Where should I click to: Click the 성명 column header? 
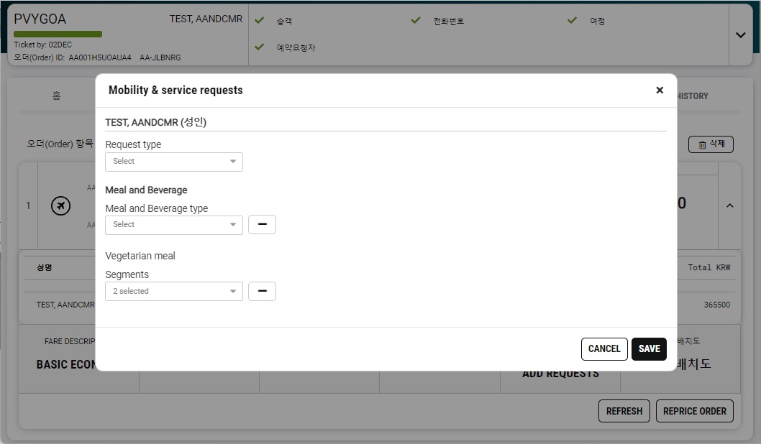click(x=44, y=267)
